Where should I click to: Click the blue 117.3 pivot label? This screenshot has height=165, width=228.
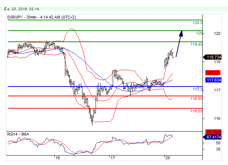point(197,89)
